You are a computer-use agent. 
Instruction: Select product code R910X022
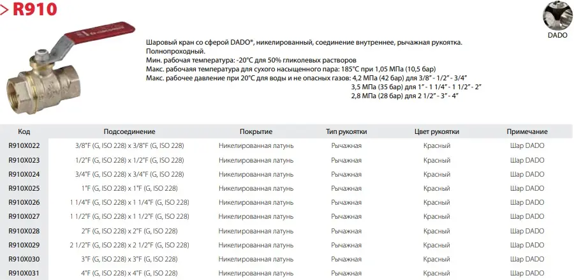click(x=24, y=145)
